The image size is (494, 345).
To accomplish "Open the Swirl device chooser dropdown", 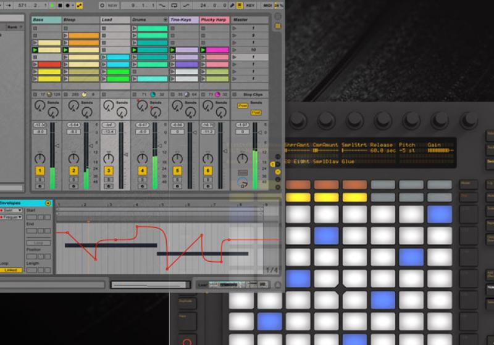I will tap(20, 210).
